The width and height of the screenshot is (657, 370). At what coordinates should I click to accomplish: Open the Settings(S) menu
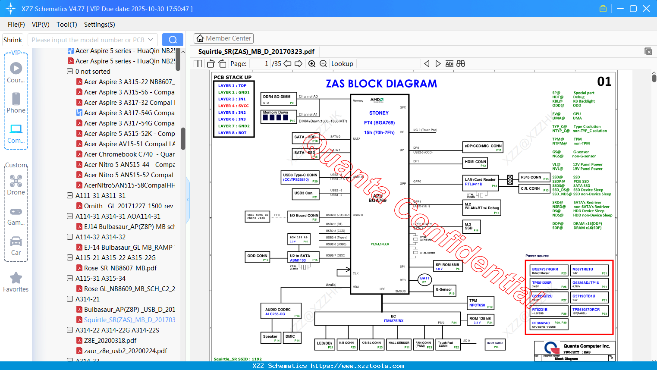tap(100, 25)
